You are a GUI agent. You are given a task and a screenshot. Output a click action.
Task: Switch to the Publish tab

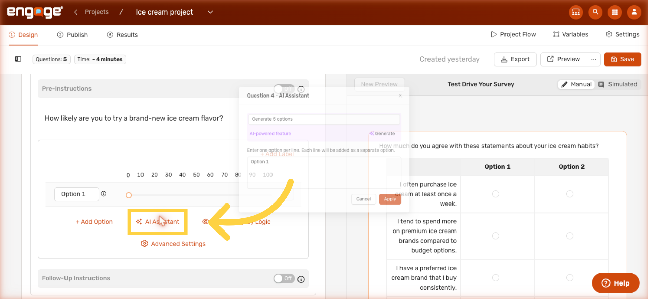(x=72, y=35)
